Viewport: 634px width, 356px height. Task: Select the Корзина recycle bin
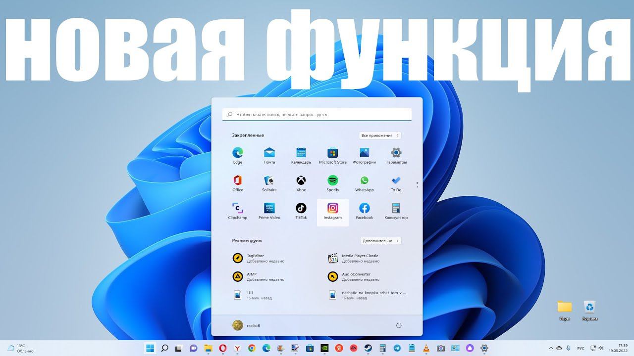[x=589, y=311]
